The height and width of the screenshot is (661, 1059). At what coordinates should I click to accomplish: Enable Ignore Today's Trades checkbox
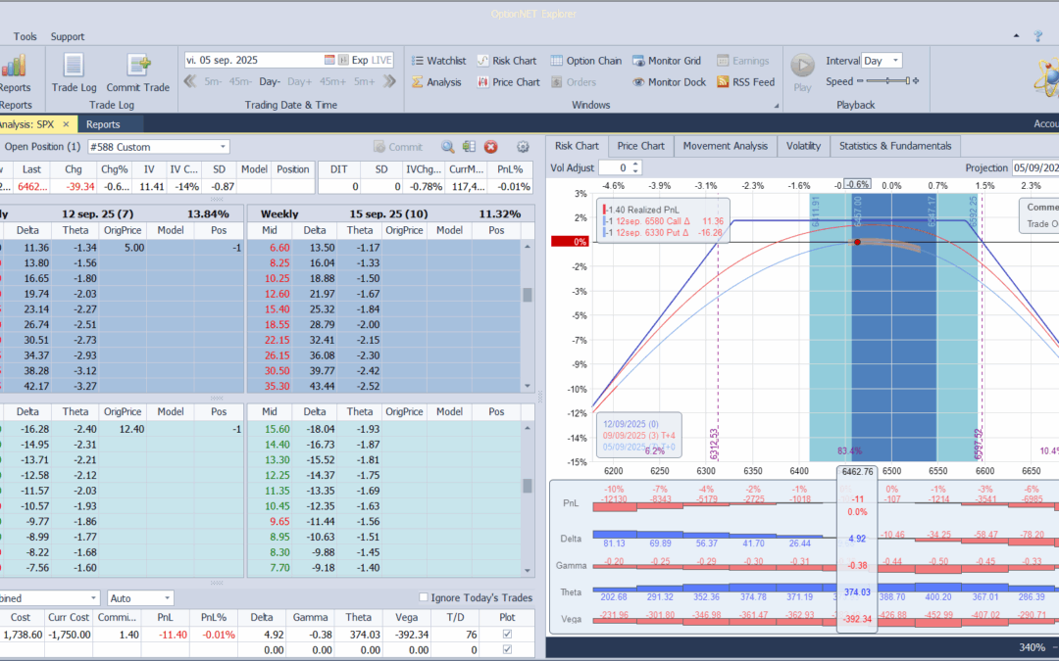424,597
